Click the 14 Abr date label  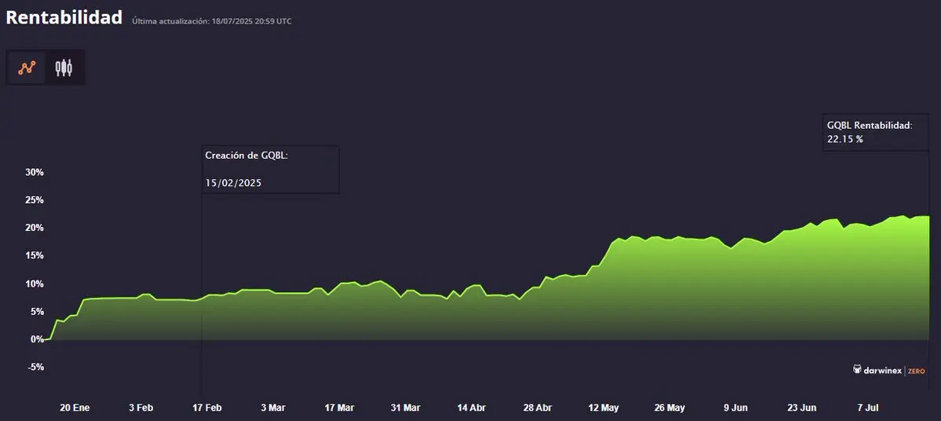[x=472, y=407]
